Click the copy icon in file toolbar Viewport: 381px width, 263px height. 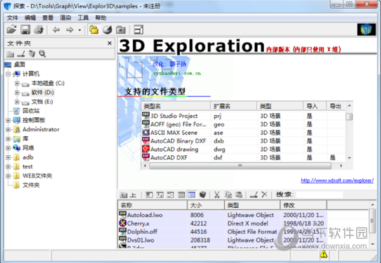pos(228,195)
